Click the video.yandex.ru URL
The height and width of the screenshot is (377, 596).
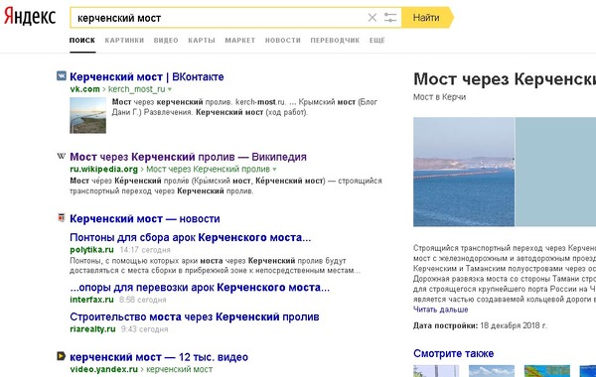click(x=103, y=369)
